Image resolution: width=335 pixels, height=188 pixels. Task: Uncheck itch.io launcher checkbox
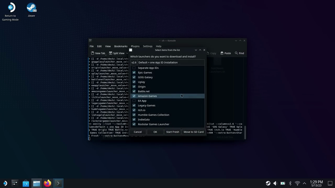pos(134,110)
